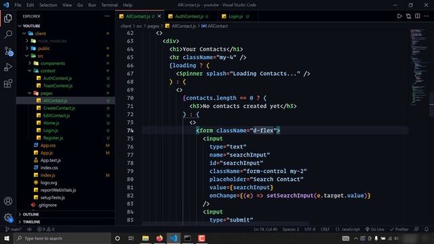Change encoding via UTF-8 status item

click(310, 229)
